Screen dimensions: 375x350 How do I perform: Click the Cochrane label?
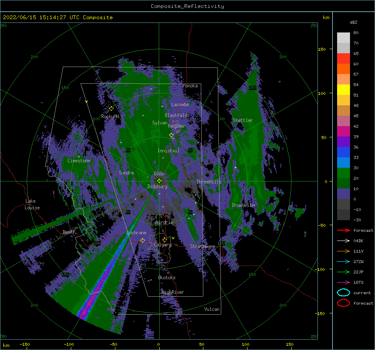point(136,233)
